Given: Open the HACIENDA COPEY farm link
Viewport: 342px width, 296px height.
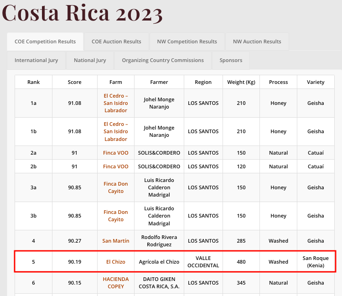Looking at the screenshot, I should (x=116, y=283).
